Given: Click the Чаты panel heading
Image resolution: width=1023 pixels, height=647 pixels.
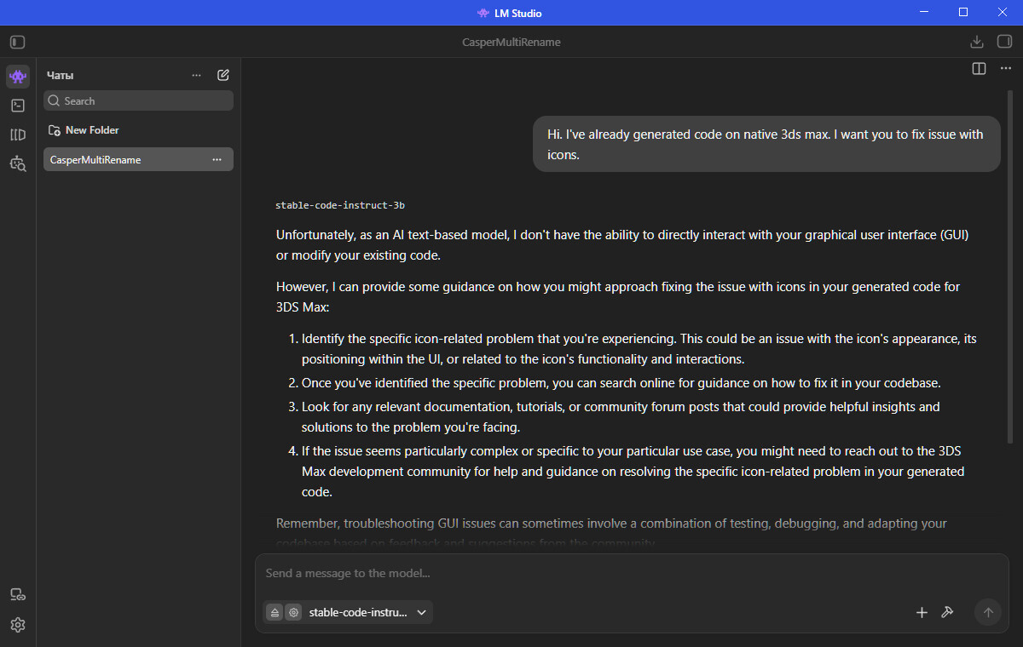Looking at the screenshot, I should tap(61, 75).
